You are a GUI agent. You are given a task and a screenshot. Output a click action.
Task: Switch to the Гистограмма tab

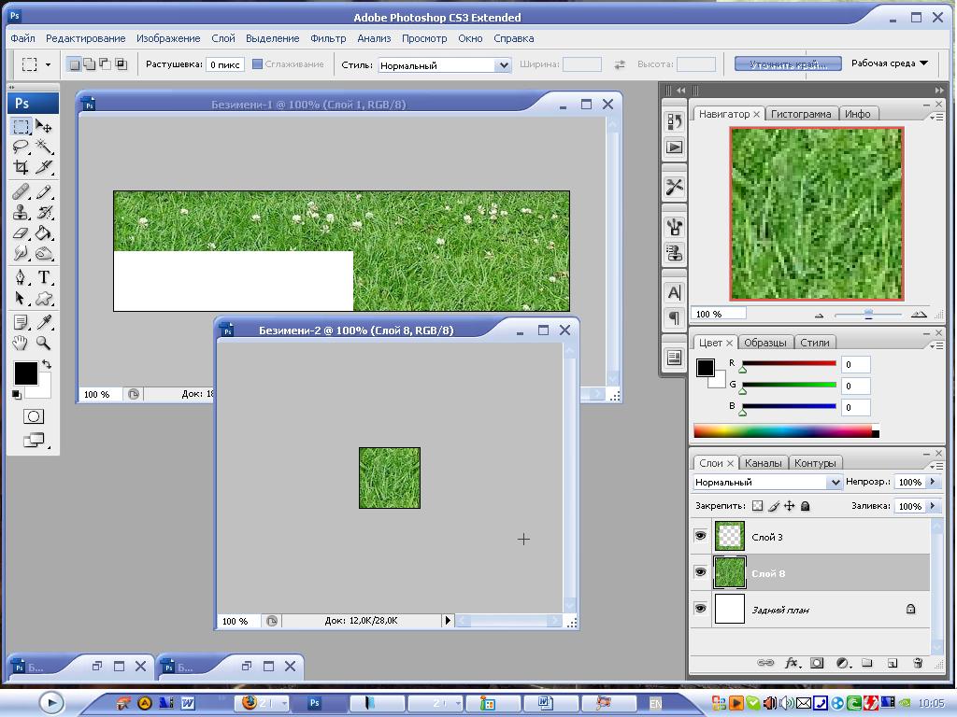pyautogui.click(x=800, y=114)
